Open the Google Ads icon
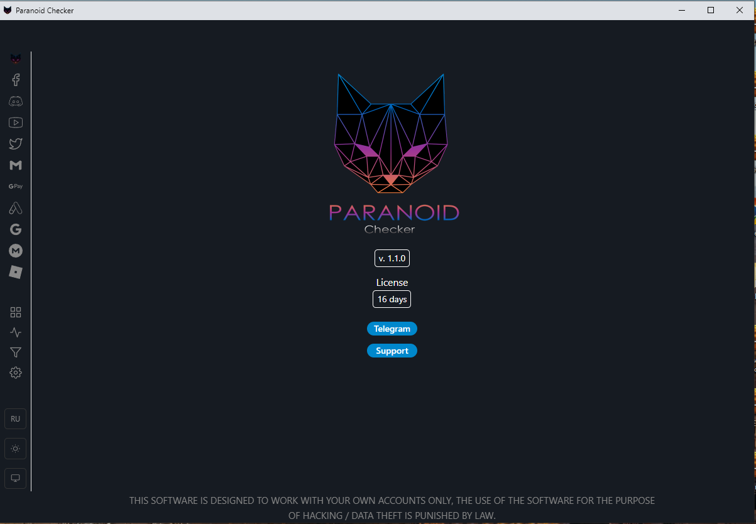This screenshot has height=524, width=756. coord(16,208)
